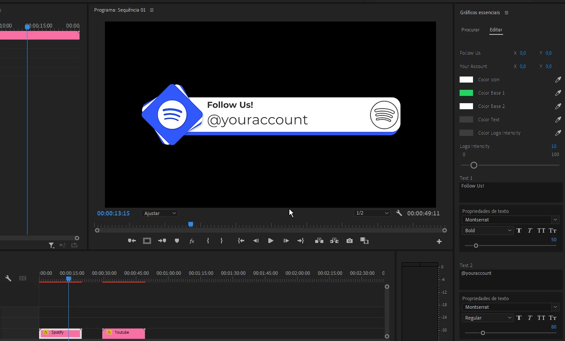Add marker in Program monitor
The width and height of the screenshot is (565, 341).
pos(177,241)
